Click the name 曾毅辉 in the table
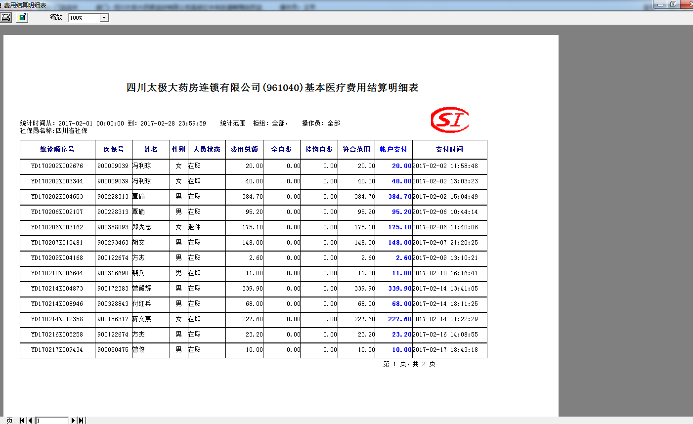Image resolution: width=693 pixels, height=424 pixels. coord(142,289)
